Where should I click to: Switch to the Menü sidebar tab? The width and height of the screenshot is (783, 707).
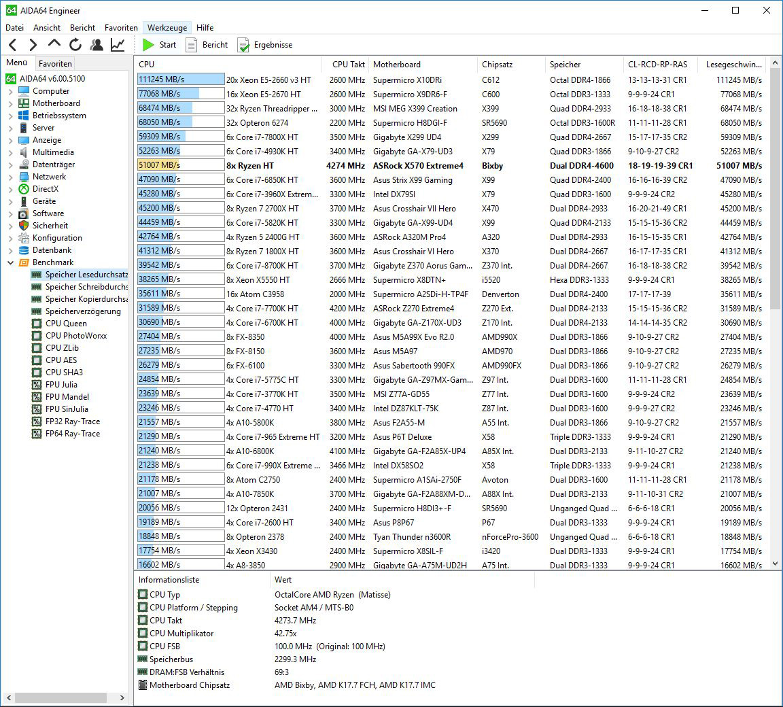16,63
